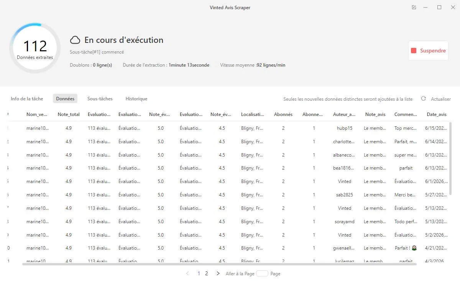Screen dimensions: 460x281
Task: Click the Nom_ve... column header
Action: [x=38, y=114]
